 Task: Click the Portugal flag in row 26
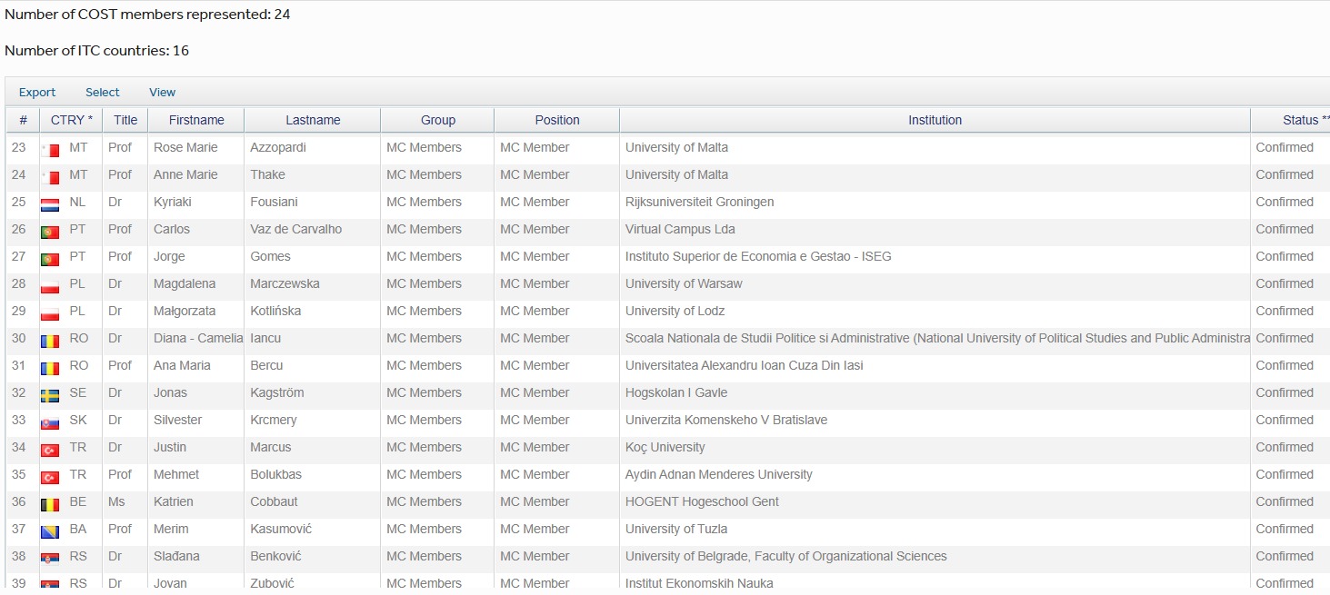50,231
